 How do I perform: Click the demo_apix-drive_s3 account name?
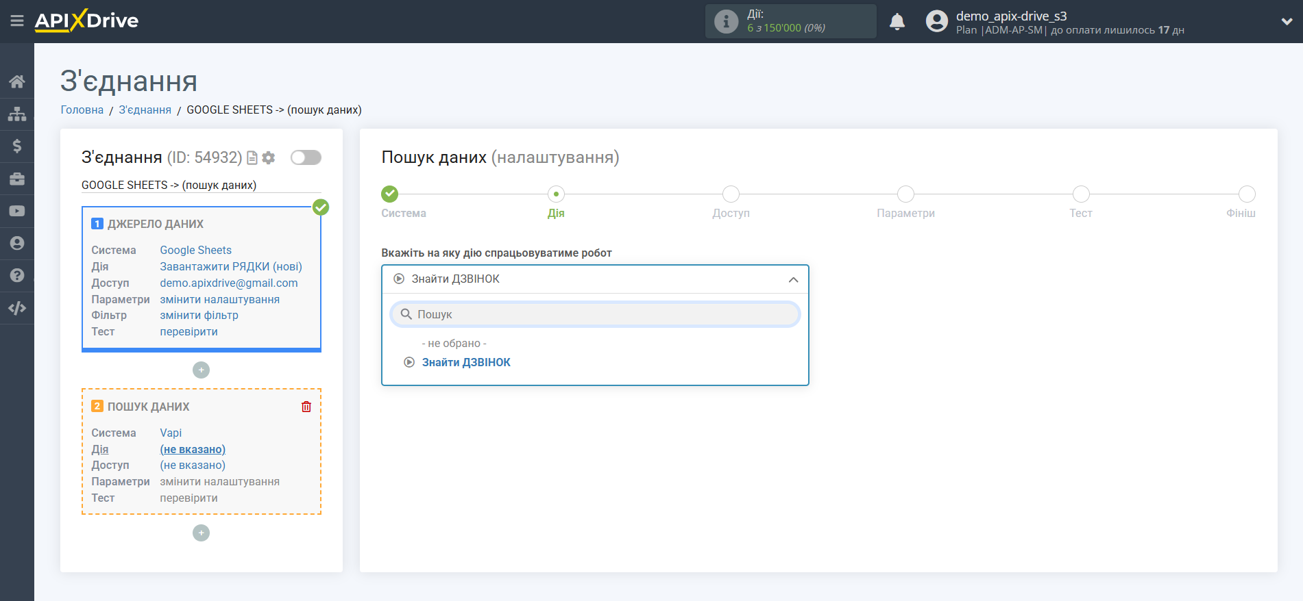pos(1012,16)
